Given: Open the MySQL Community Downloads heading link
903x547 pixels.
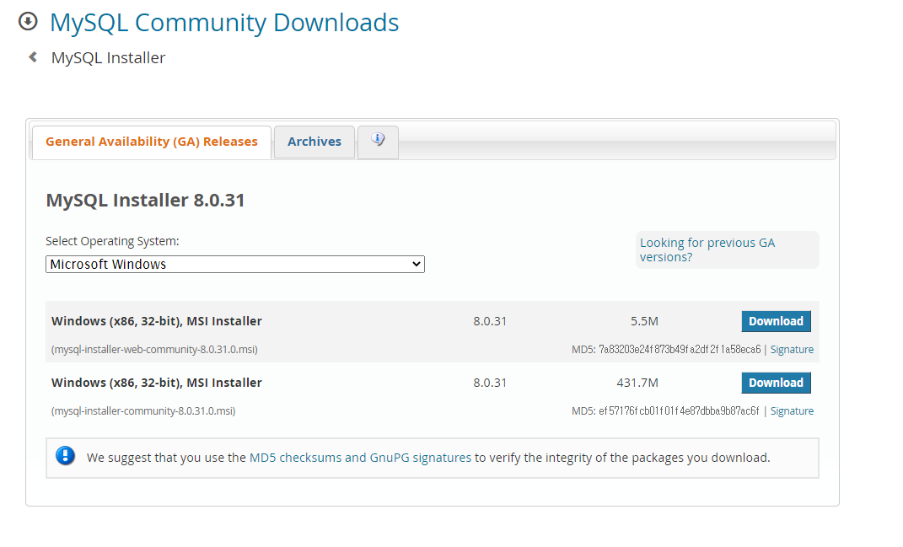Looking at the screenshot, I should pyautogui.click(x=224, y=23).
